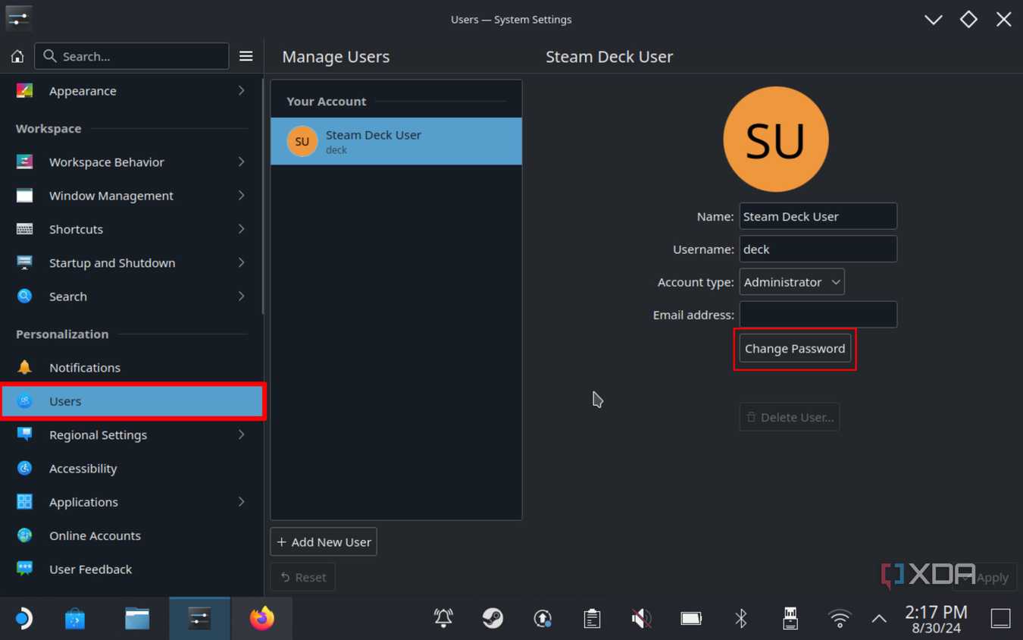Screen dimensions: 1023x640
Task: Open the application launcher in taskbar
Action: [23, 619]
